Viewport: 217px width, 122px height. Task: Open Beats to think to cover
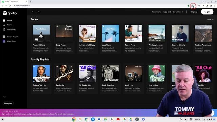[x=180, y=33]
